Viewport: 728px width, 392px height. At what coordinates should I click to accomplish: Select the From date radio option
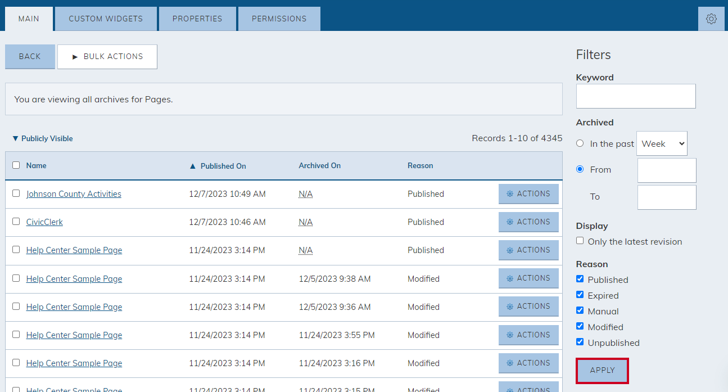click(x=580, y=169)
